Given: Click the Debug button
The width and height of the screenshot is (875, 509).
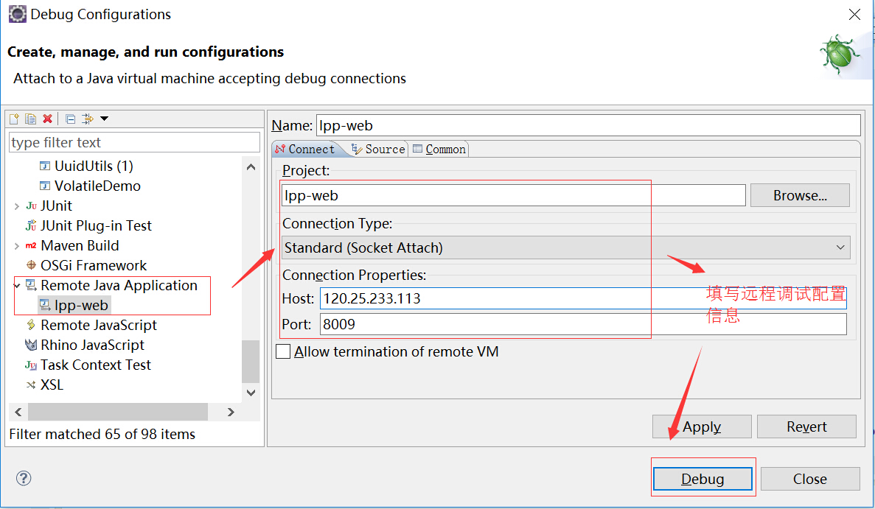Looking at the screenshot, I should point(702,479).
